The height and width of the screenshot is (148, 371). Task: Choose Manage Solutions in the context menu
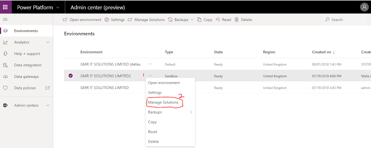click(x=170, y=102)
